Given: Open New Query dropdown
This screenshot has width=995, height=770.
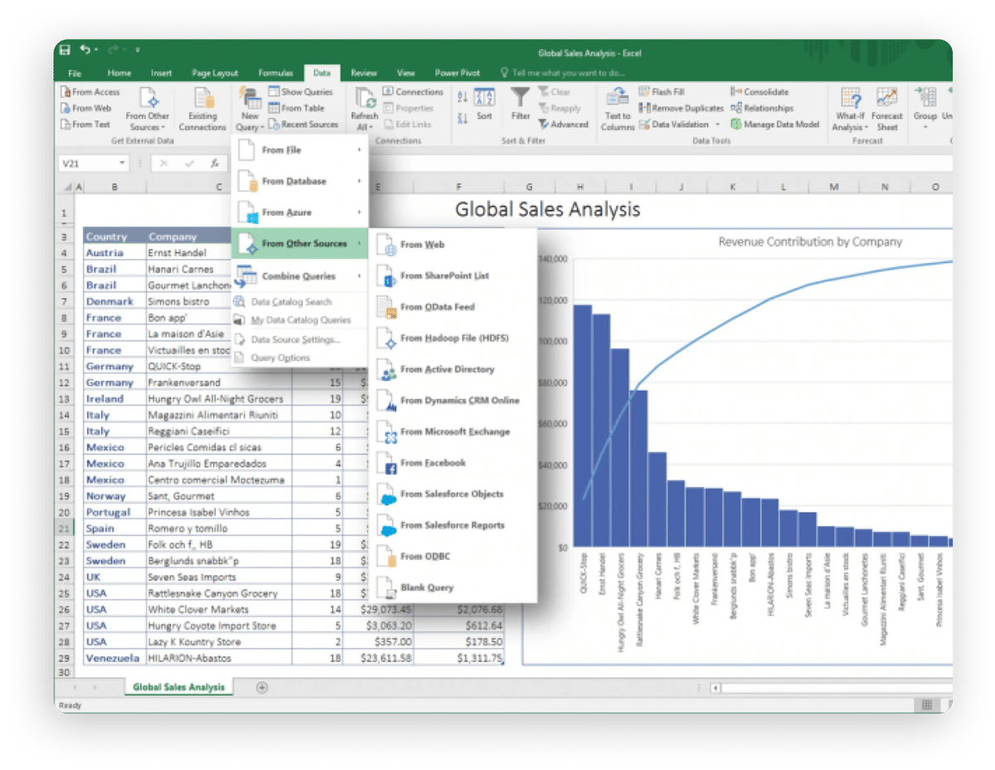Looking at the screenshot, I should click(250, 109).
